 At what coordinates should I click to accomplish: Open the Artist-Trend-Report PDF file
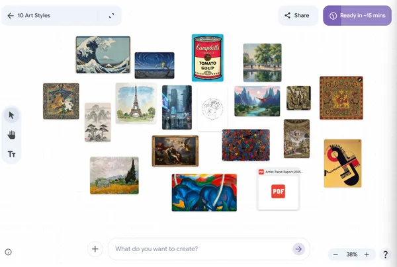[x=279, y=189]
